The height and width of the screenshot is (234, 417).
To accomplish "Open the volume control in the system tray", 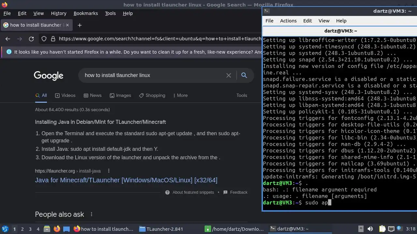I will 370,229.
